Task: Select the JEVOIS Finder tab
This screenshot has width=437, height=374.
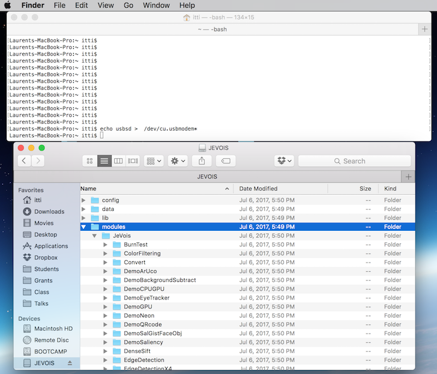Action: click(208, 177)
